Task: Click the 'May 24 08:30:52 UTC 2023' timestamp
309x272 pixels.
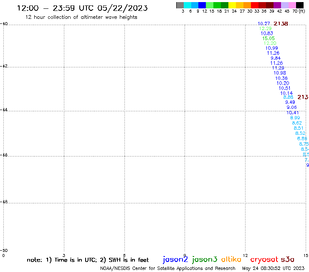Action: point(273,268)
